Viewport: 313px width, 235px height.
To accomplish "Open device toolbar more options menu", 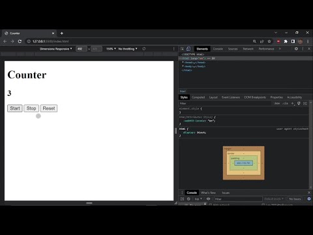I will [x=173, y=49].
